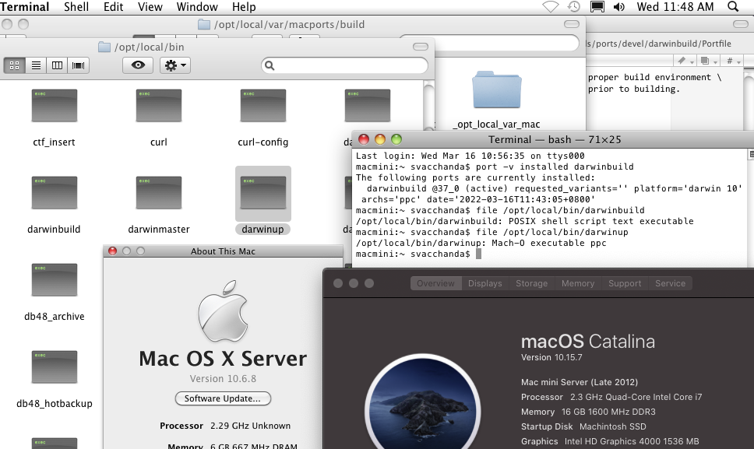Select the curl executable icon
This screenshot has height=449, width=754.
[x=159, y=106]
